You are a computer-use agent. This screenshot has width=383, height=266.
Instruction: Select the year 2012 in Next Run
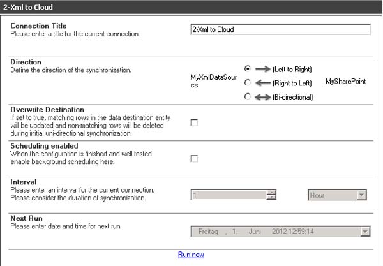click(280, 232)
